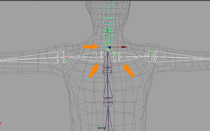Click the blue Z-axis dot on manipulator

(110, 47)
